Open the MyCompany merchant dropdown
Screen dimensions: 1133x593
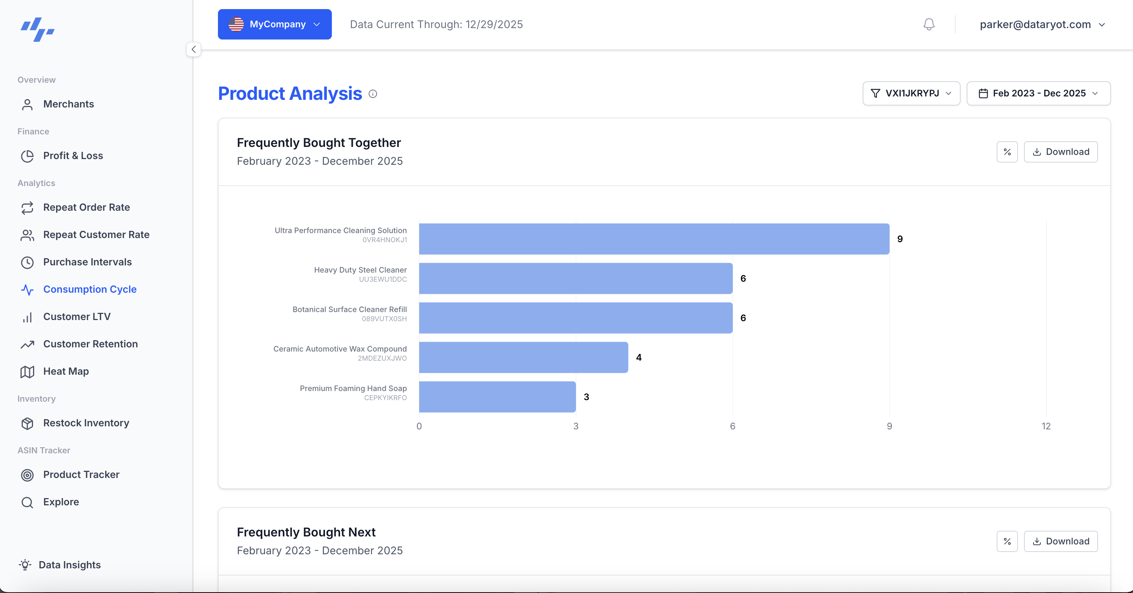click(275, 24)
